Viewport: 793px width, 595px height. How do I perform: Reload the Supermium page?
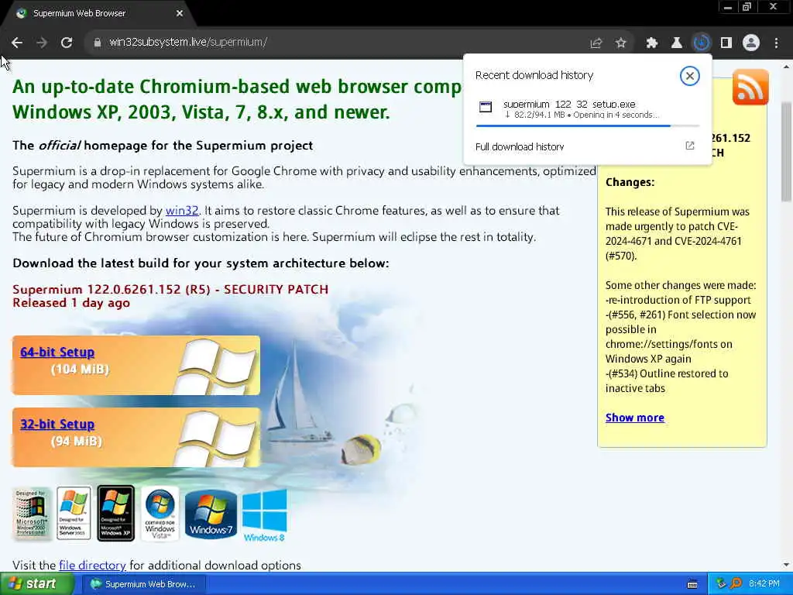pyautogui.click(x=67, y=43)
